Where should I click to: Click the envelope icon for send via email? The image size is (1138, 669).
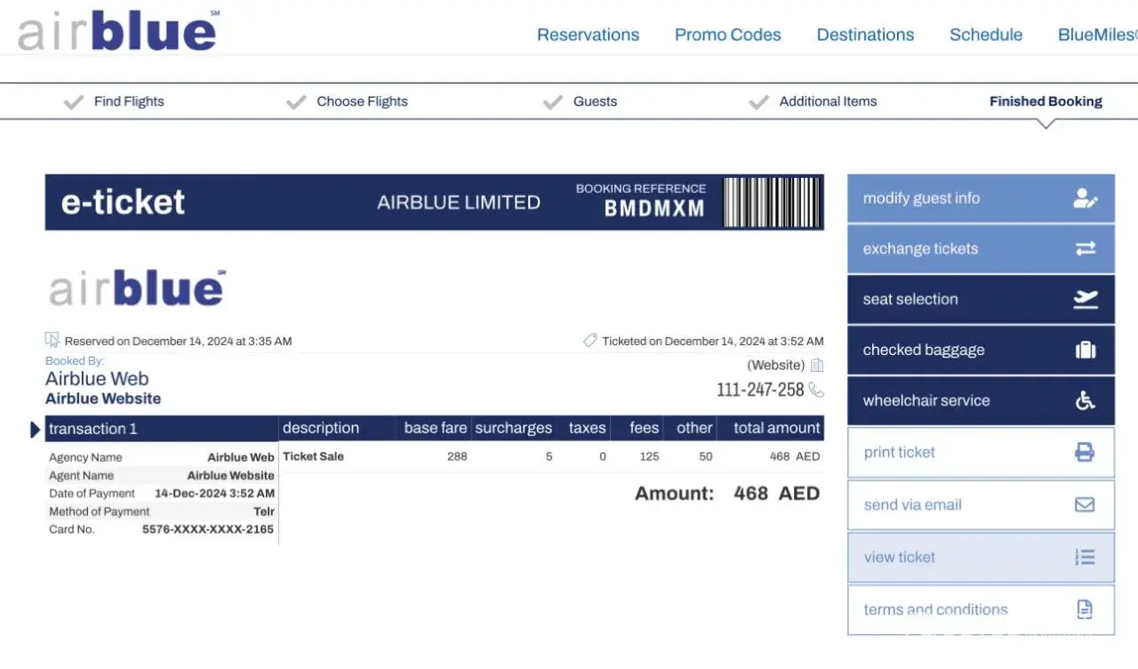(x=1085, y=505)
